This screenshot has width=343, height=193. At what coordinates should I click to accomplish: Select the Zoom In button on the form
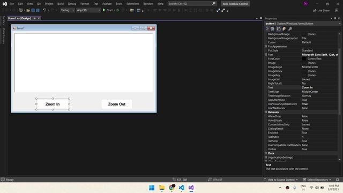(53, 104)
